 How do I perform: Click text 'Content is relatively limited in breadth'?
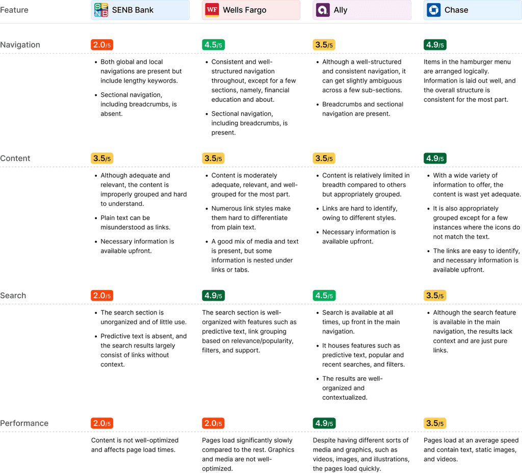[366, 185]
